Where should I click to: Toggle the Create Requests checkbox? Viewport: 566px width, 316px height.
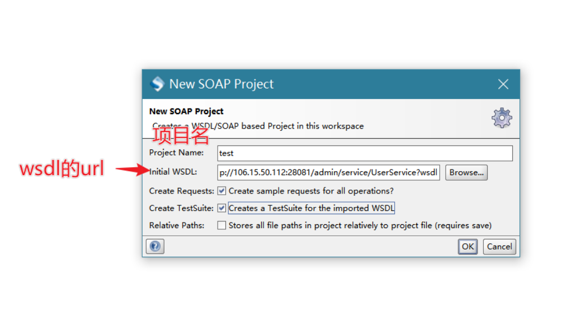tap(221, 191)
